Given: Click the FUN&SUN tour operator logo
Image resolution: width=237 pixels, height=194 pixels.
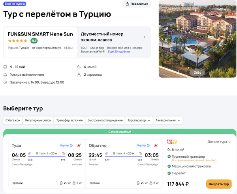Looking at the screenshot, I should pos(172,142).
